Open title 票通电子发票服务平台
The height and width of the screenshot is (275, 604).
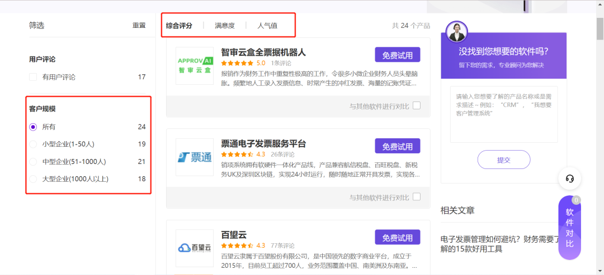coord(263,143)
